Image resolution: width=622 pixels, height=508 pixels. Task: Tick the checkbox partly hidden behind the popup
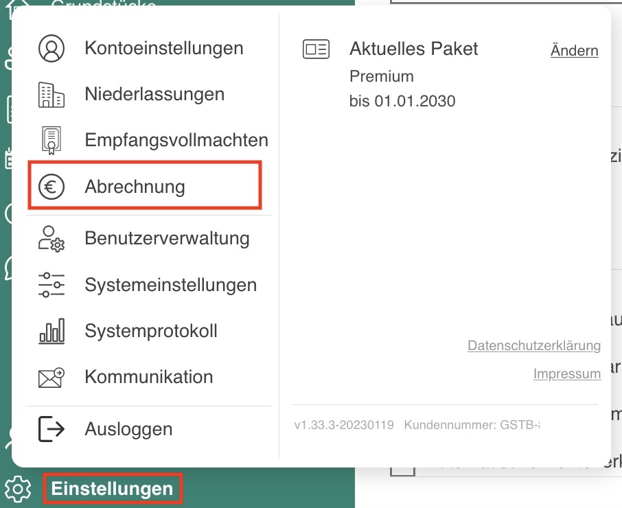402,472
